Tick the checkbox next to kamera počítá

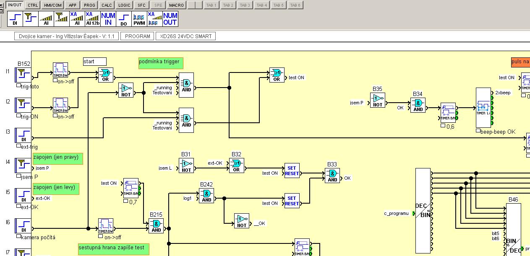click(18, 237)
